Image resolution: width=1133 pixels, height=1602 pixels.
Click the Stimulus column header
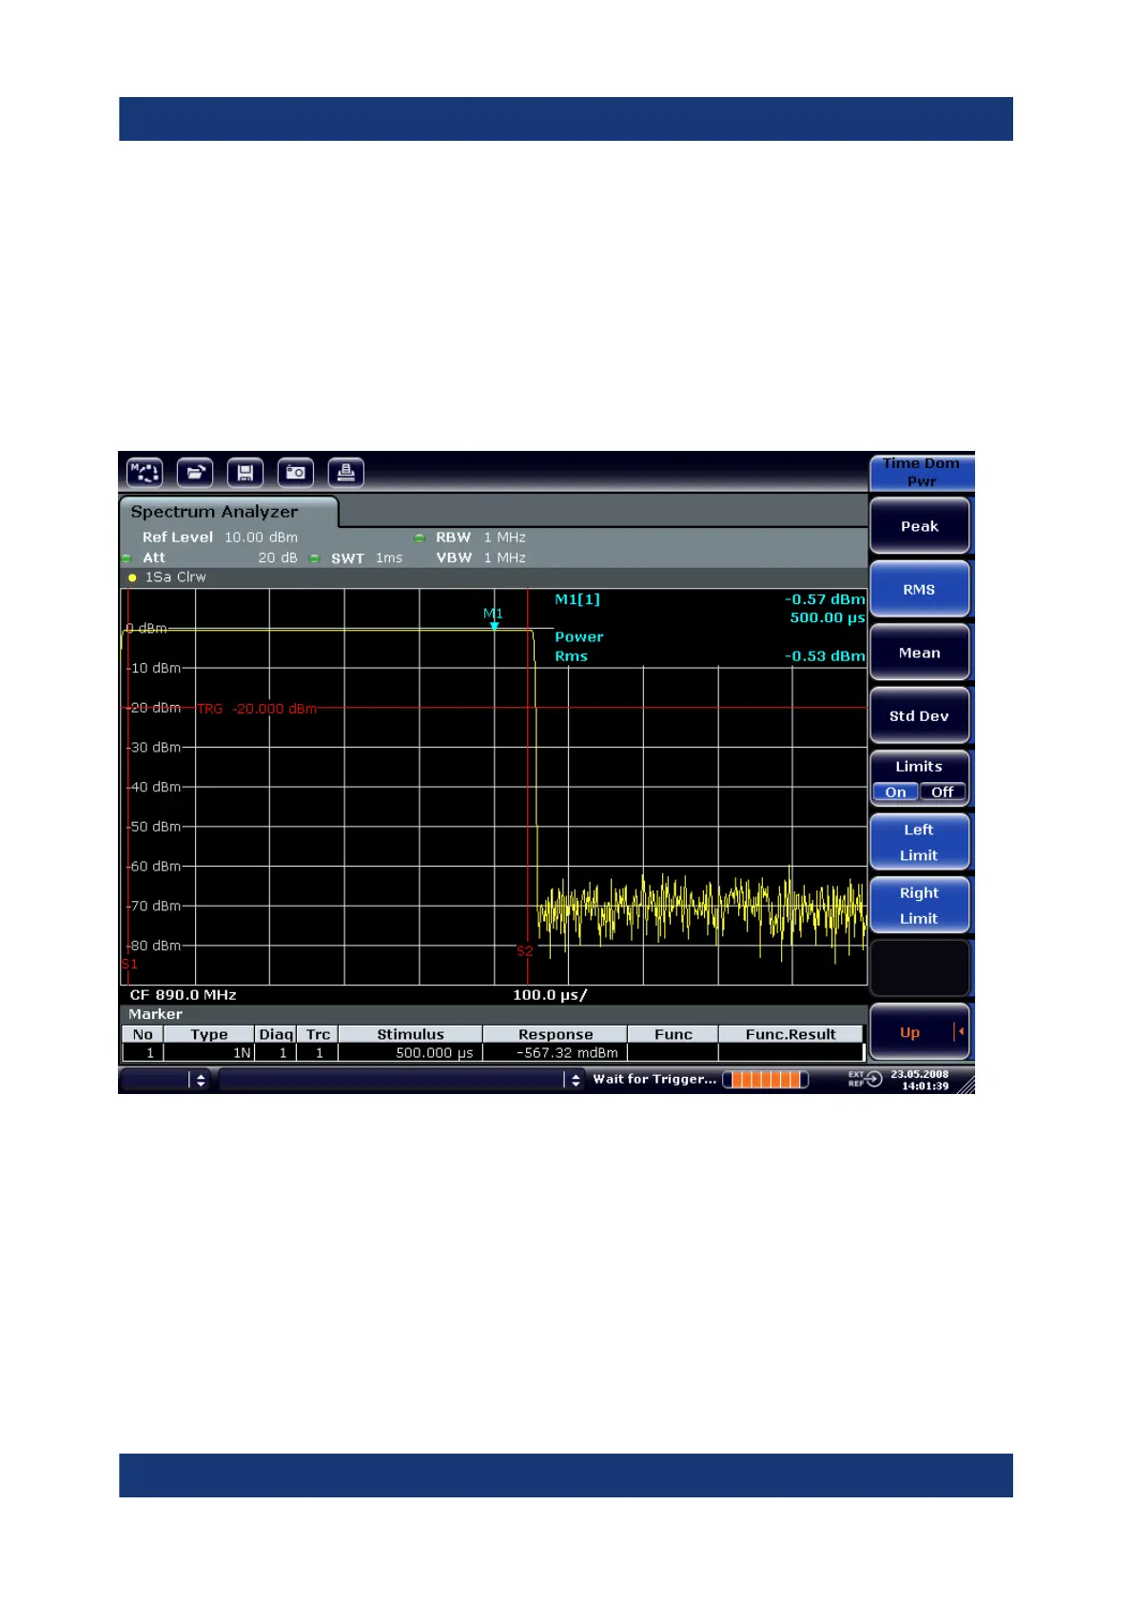pos(411,1034)
